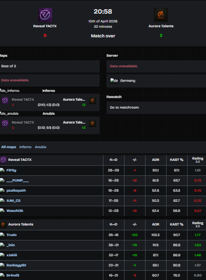The width and height of the screenshot is (206, 280).
Task: Select the All maps tab
Action: click(x=8, y=147)
